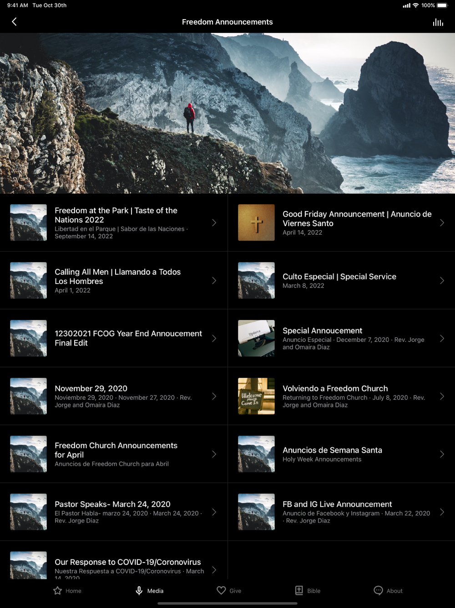Open 'Freedom at the Park | Taste of the Nations 2022'
Image resolution: width=455 pixels, height=608 pixels.
116,215
